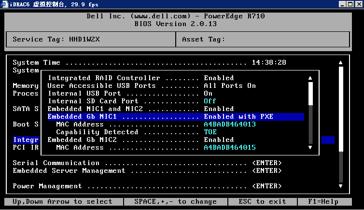Viewport: 364px width, 210px height.
Task: Click Service Tag HHD1W2X field
Action: pos(91,39)
